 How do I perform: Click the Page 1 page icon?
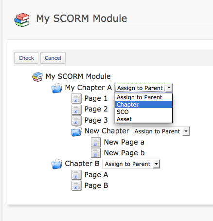click(76, 98)
